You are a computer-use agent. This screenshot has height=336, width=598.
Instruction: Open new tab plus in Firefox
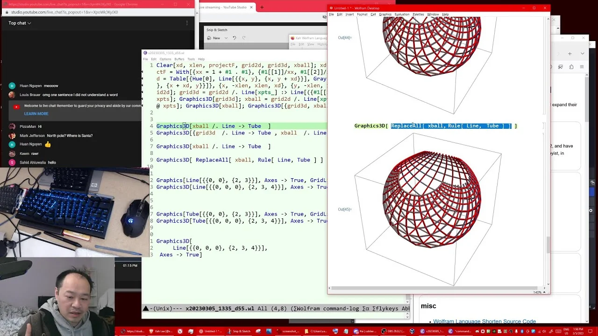tap(570, 54)
